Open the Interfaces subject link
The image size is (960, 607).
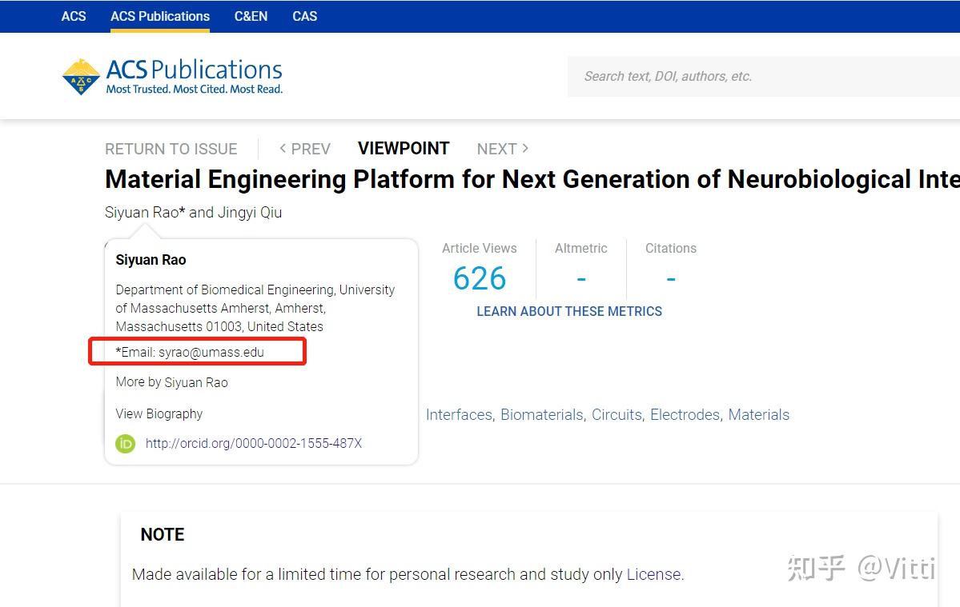(x=460, y=414)
